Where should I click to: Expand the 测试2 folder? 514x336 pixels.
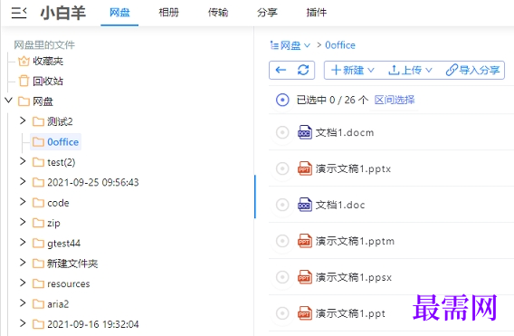click(23, 120)
